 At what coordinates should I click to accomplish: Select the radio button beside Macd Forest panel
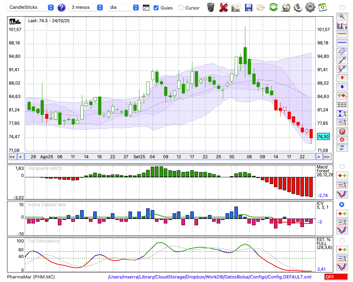(342, 166)
